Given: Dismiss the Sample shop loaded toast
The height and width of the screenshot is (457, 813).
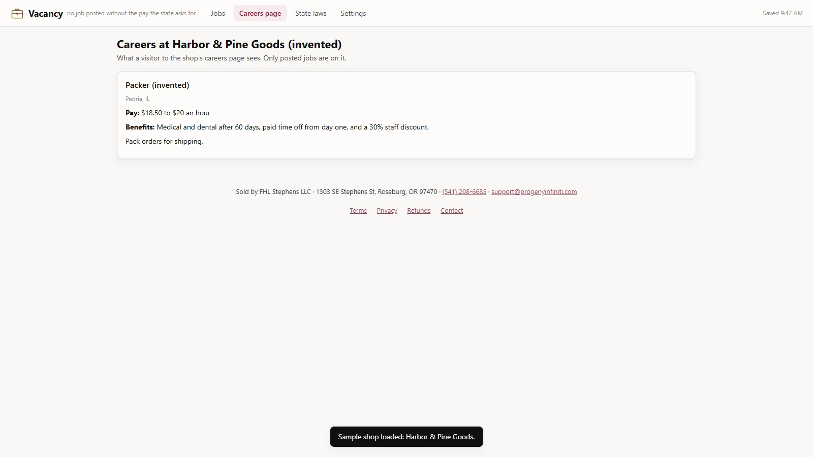Looking at the screenshot, I should tap(407, 437).
